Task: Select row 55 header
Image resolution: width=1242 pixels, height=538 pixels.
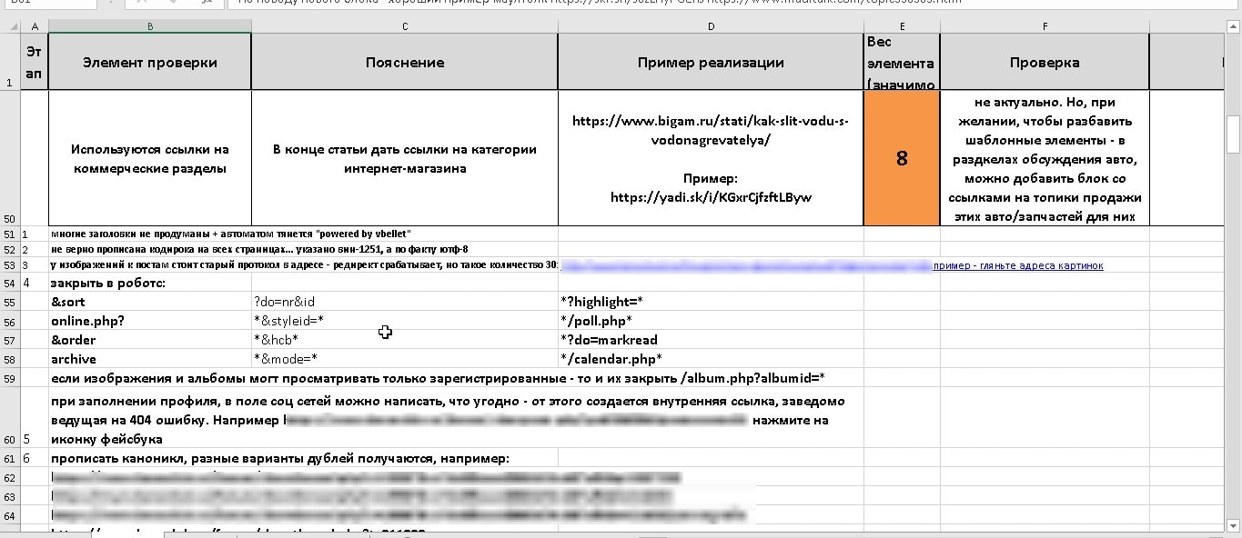Action: [x=10, y=301]
